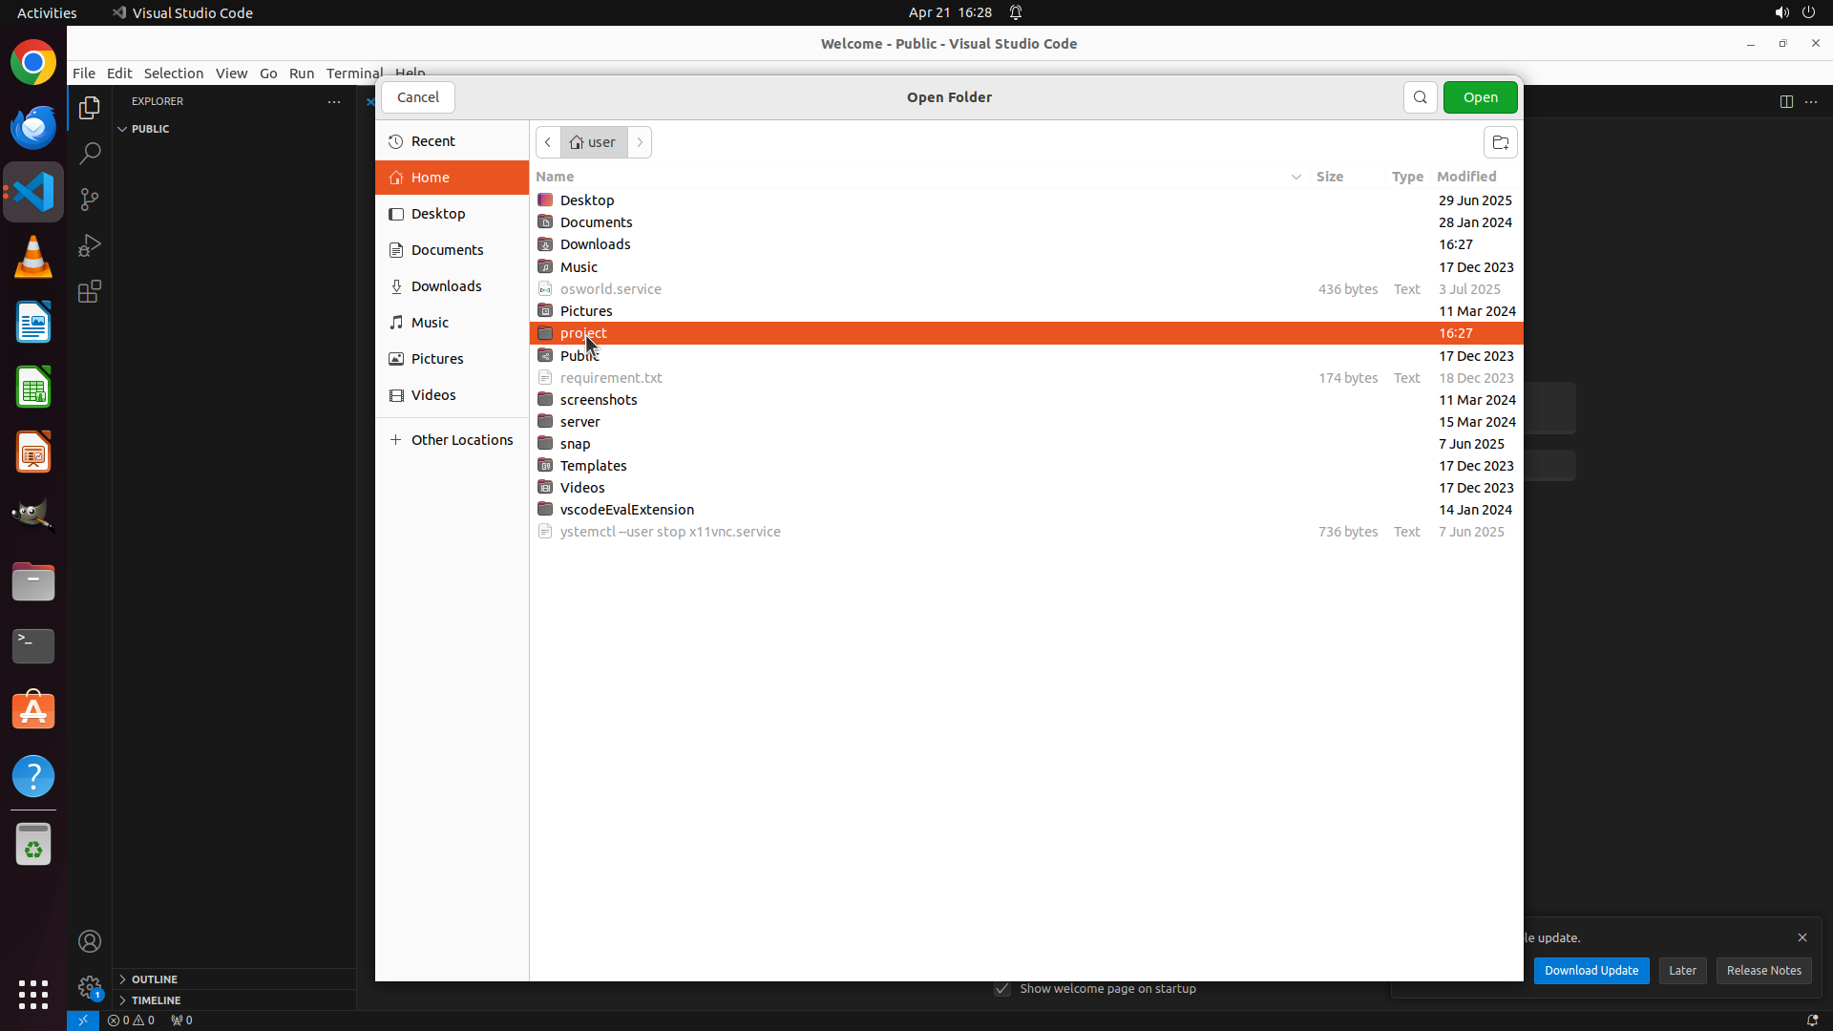The width and height of the screenshot is (1833, 1031).
Task: Open the Selection menu
Action: click(173, 74)
